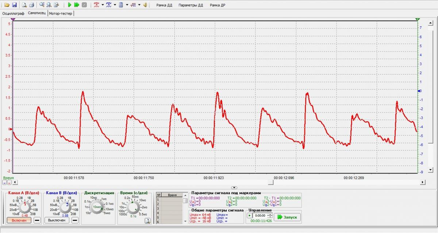438x233 pixels.
Task: Click the right arrow of horizontal scrollbar
Action: point(423,182)
